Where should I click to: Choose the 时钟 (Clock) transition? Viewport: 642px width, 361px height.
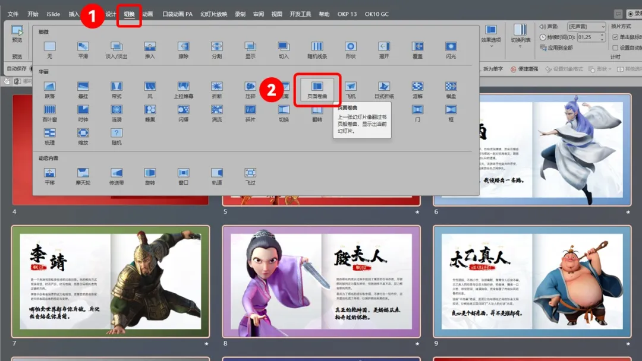(x=83, y=113)
